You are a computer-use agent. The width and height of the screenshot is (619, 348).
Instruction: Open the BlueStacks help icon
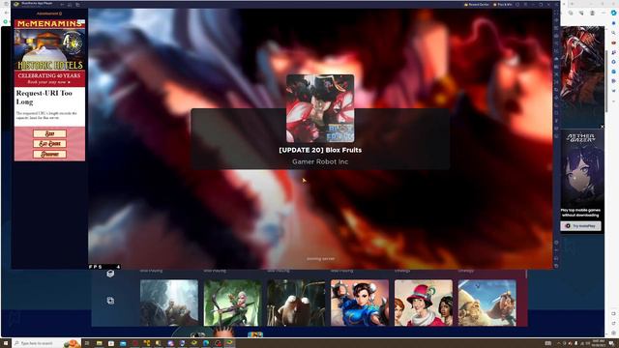517,4
